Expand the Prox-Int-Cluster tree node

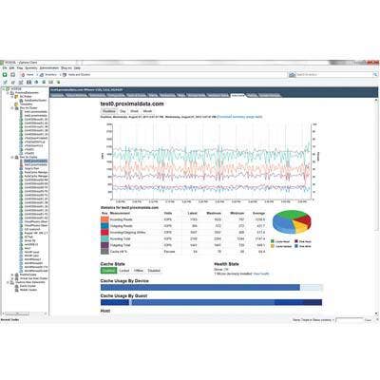pyautogui.click(x=12, y=108)
